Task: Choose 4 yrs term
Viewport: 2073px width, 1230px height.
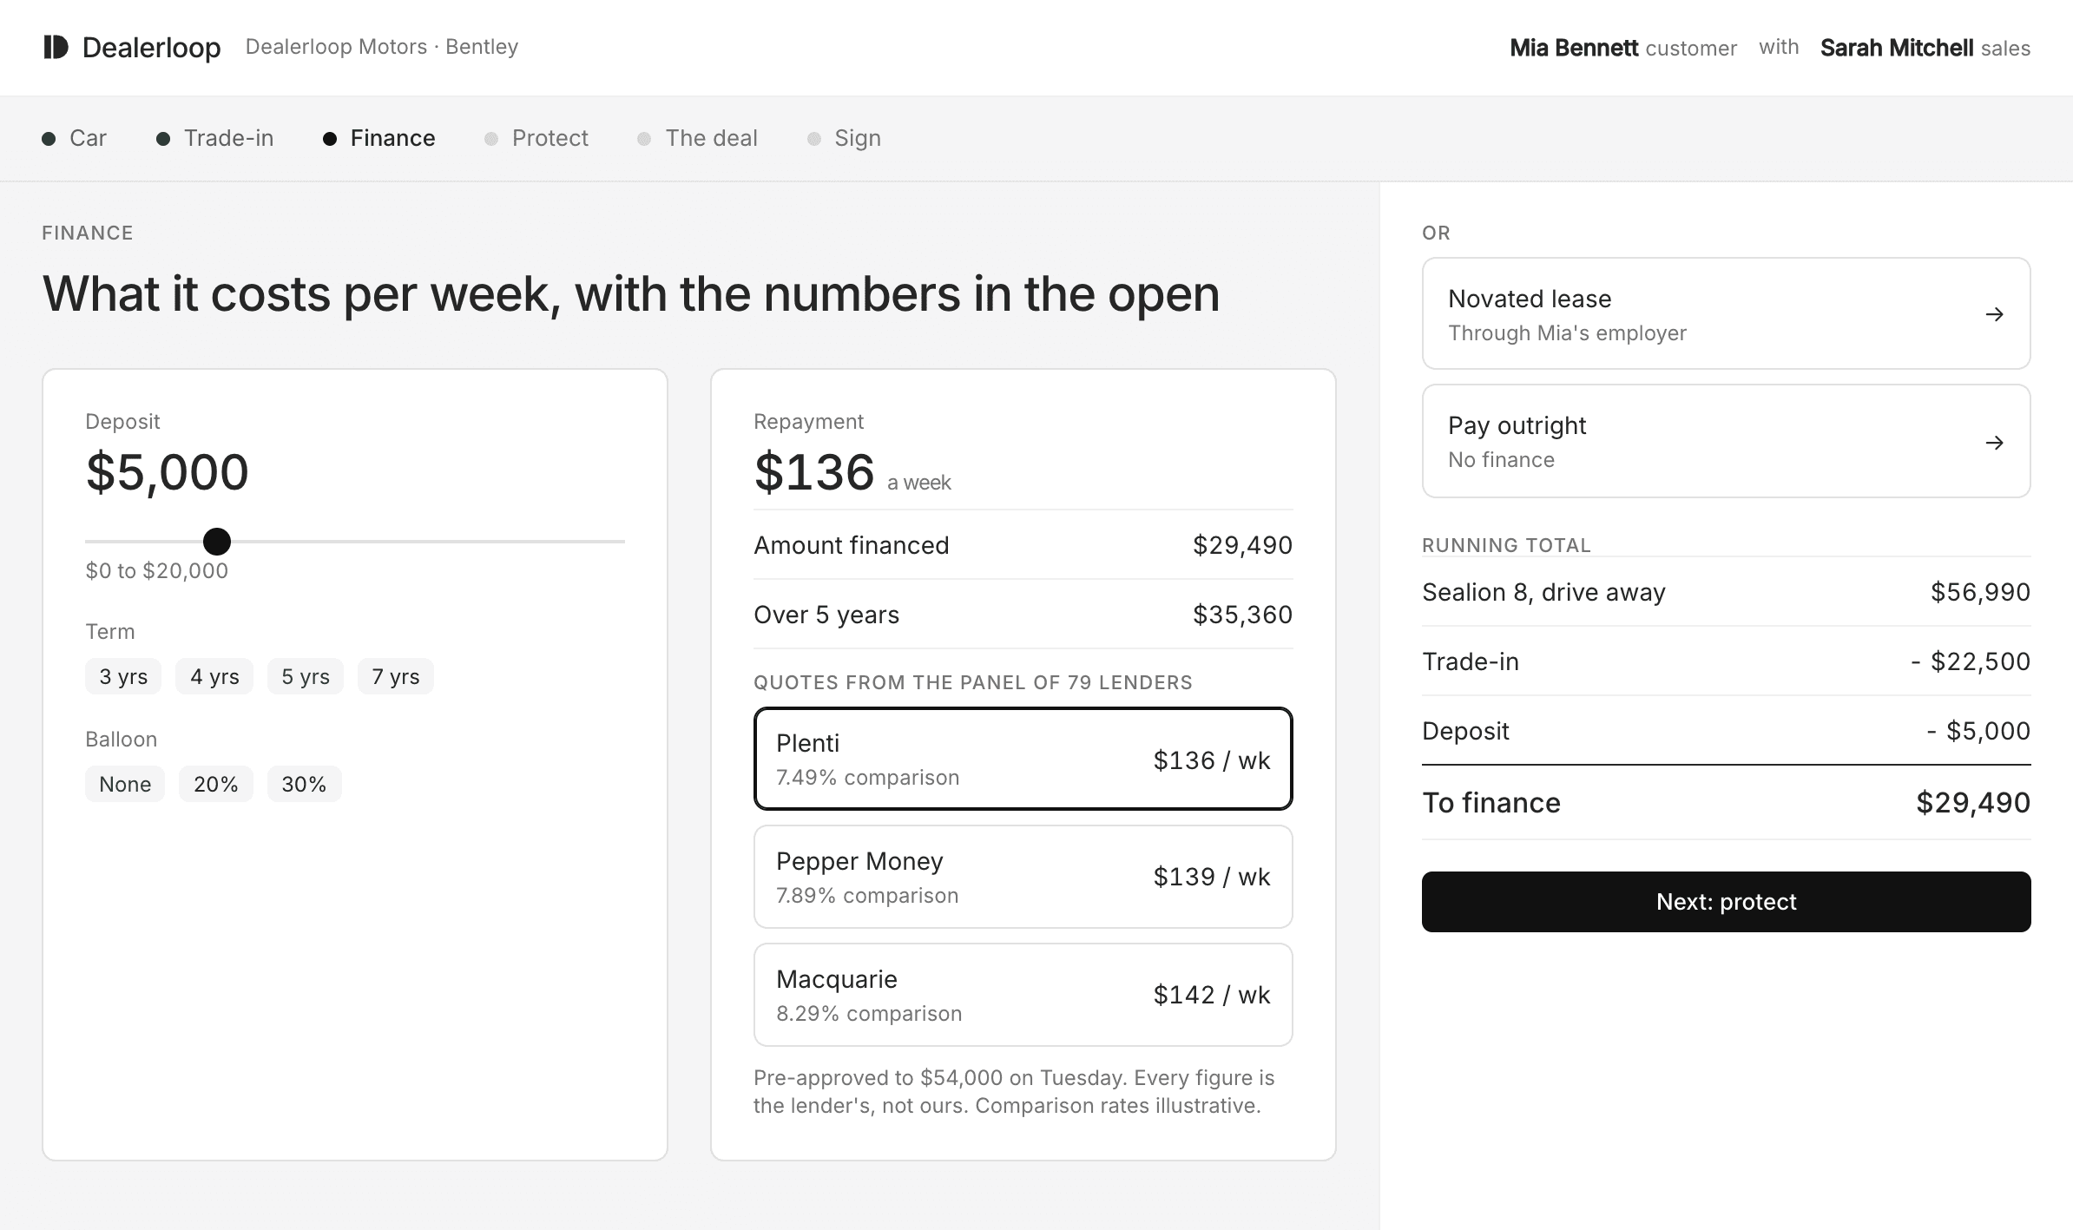Action: click(x=214, y=676)
